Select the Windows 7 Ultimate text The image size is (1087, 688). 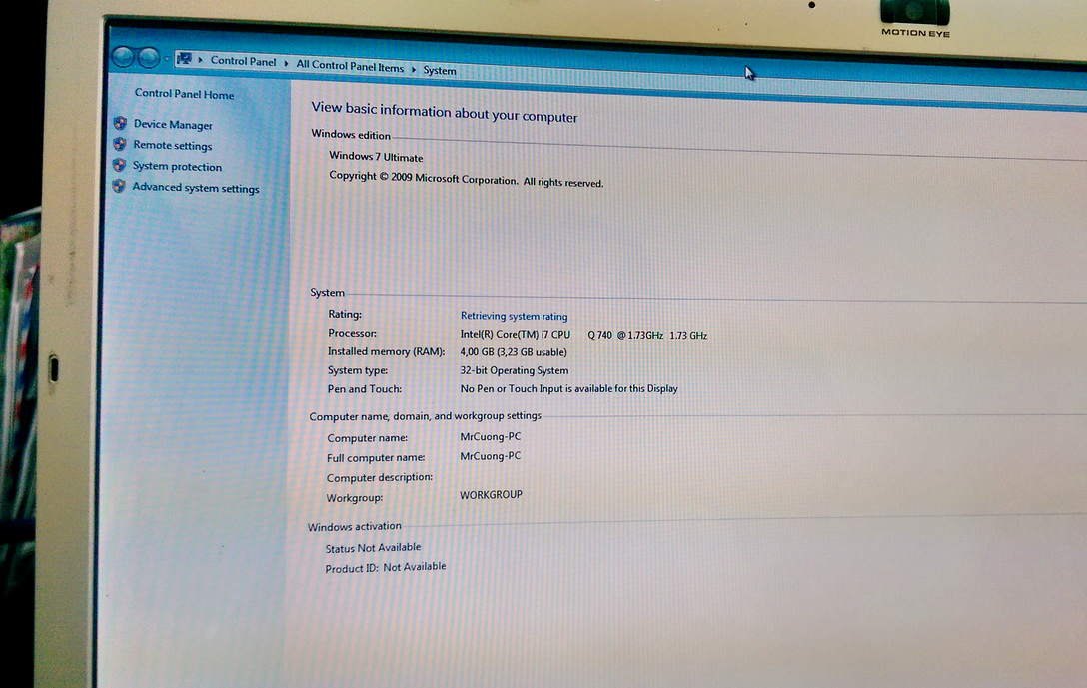point(376,157)
